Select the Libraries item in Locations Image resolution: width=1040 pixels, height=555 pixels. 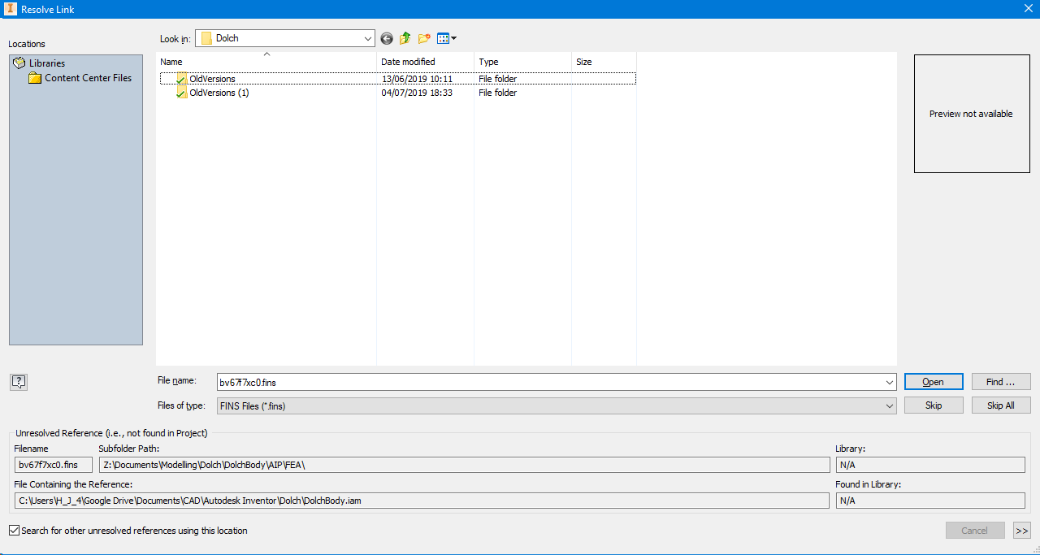coord(49,63)
